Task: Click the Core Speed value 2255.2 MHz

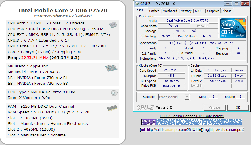Action: point(172,70)
